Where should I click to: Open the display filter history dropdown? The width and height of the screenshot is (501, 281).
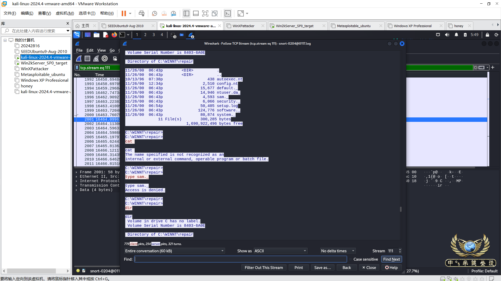pos(487,68)
